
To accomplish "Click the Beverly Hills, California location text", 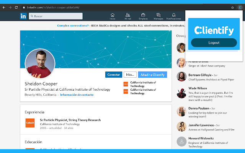I will [41, 95].
